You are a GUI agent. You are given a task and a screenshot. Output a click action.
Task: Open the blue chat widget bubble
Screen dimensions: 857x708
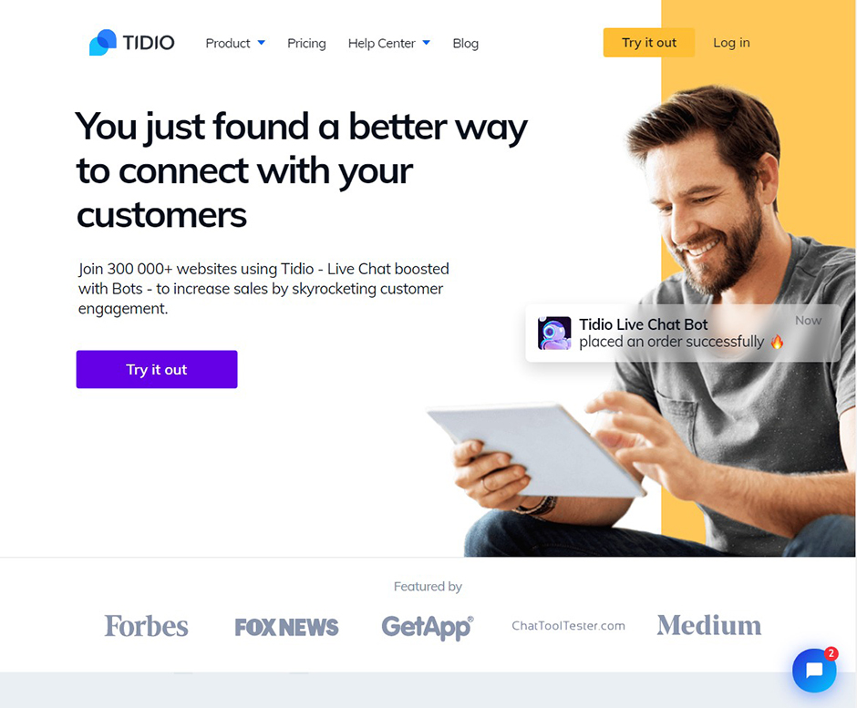pyautogui.click(x=814, y=671)
